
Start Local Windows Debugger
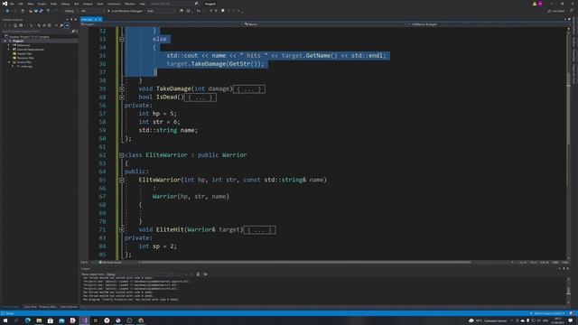point(125,11)
